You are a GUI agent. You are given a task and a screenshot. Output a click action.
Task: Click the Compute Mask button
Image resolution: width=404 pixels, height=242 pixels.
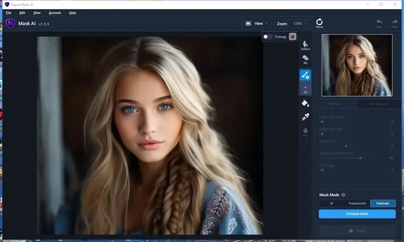click(x=357, y=214)
